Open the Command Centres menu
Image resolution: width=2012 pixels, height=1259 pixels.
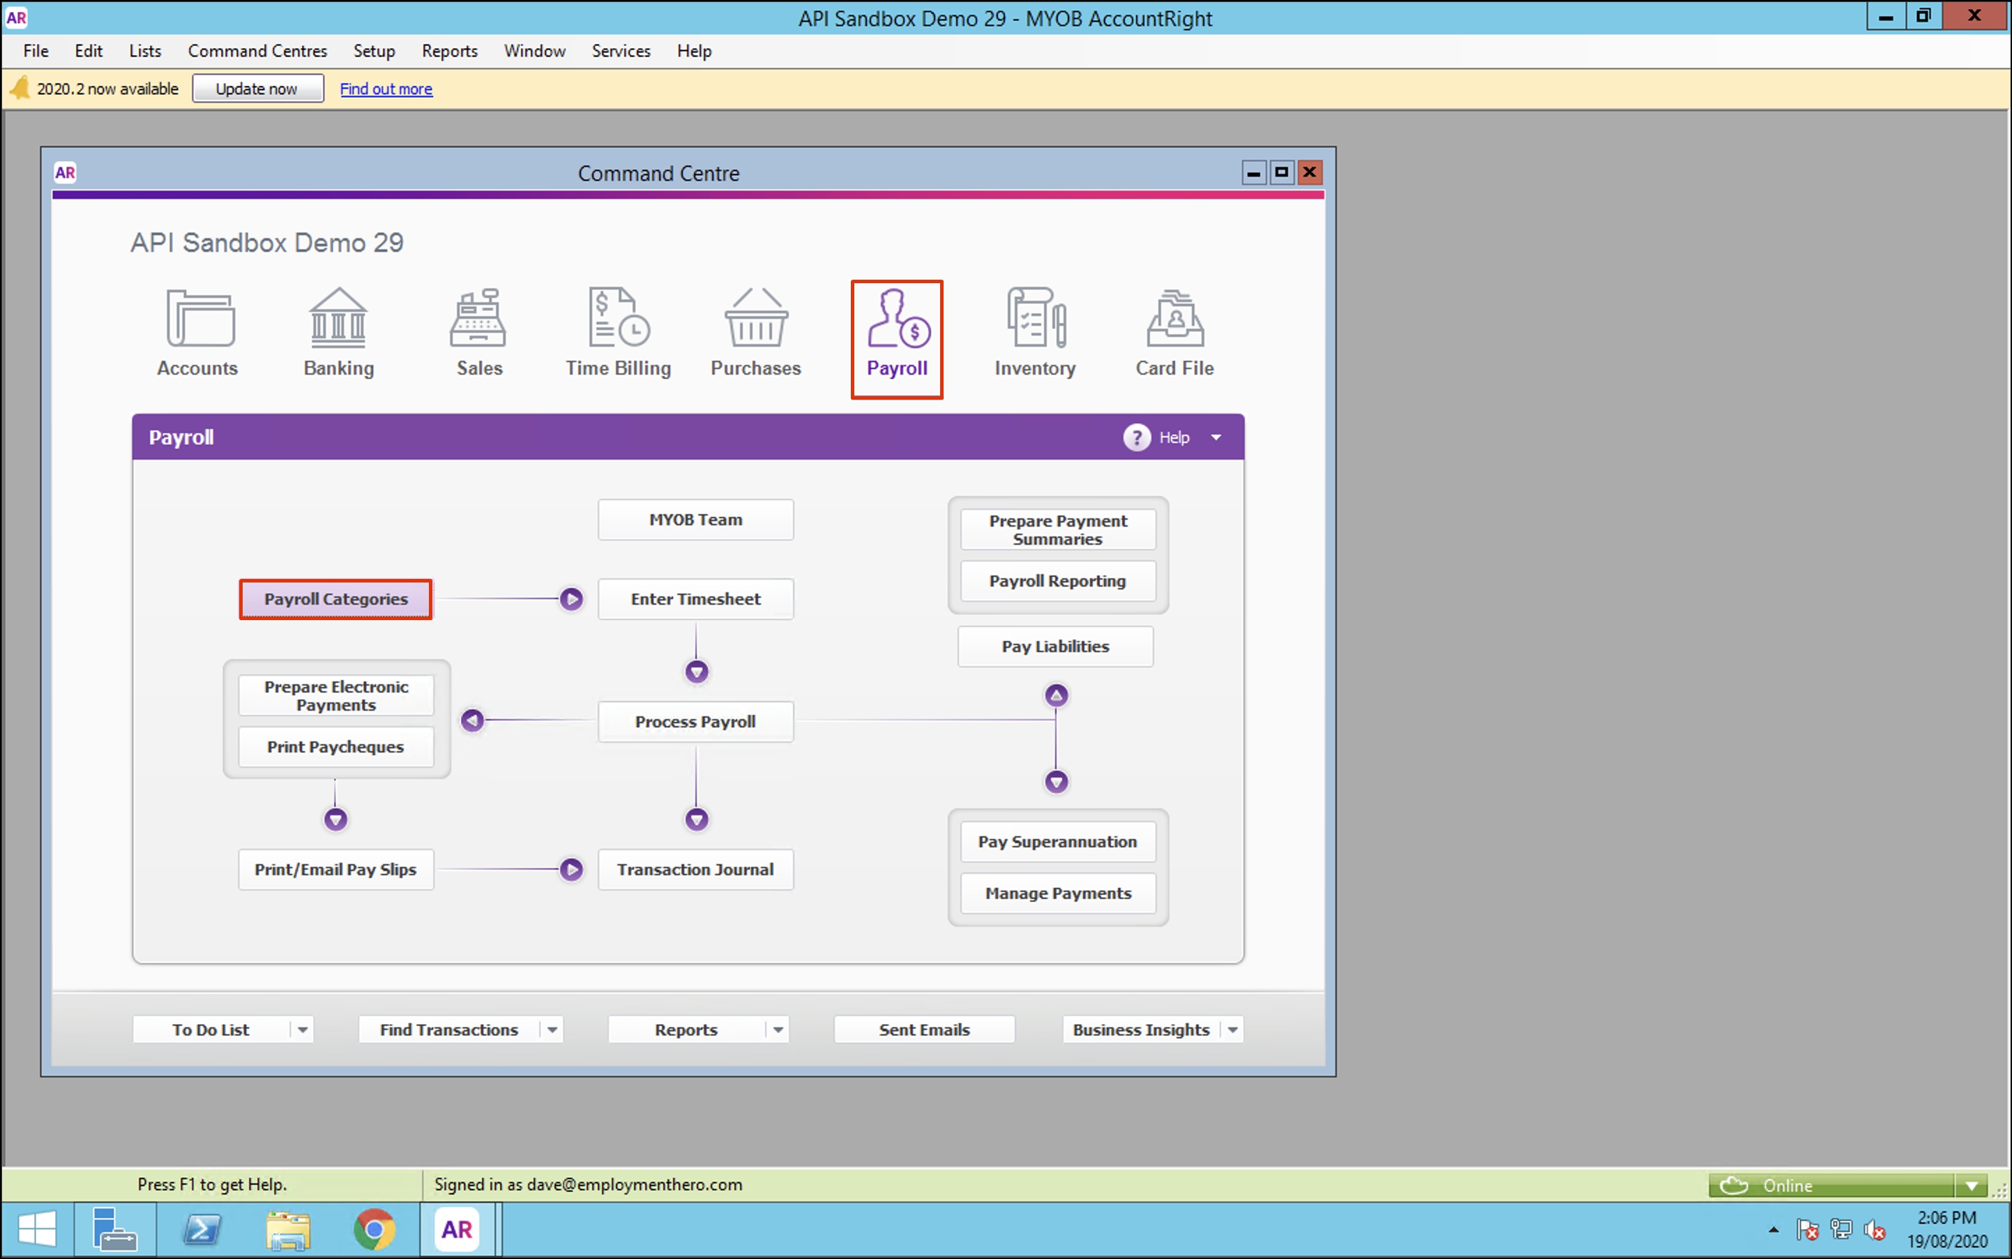[x=257, y=51]
